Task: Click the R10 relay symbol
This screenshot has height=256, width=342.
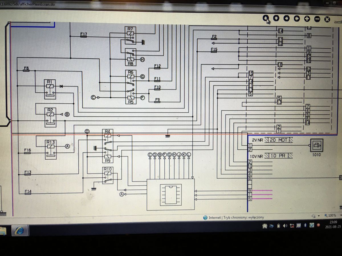Action: [x=107, y=175]
